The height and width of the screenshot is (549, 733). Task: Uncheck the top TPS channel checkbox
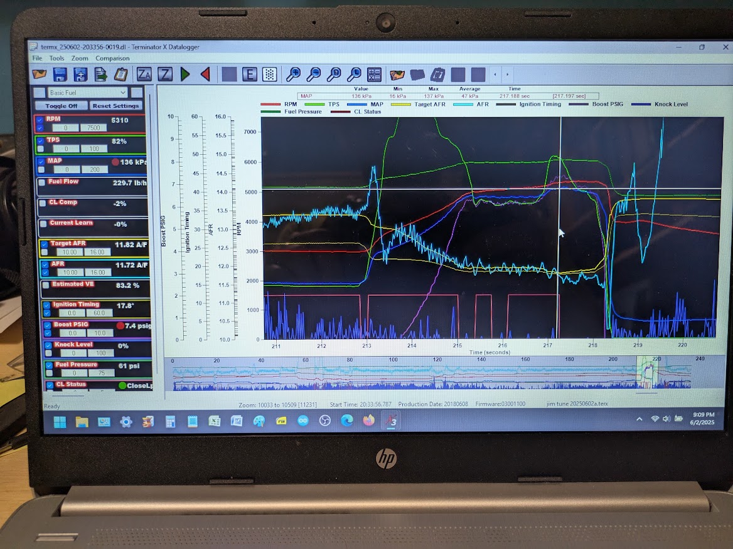41,140
